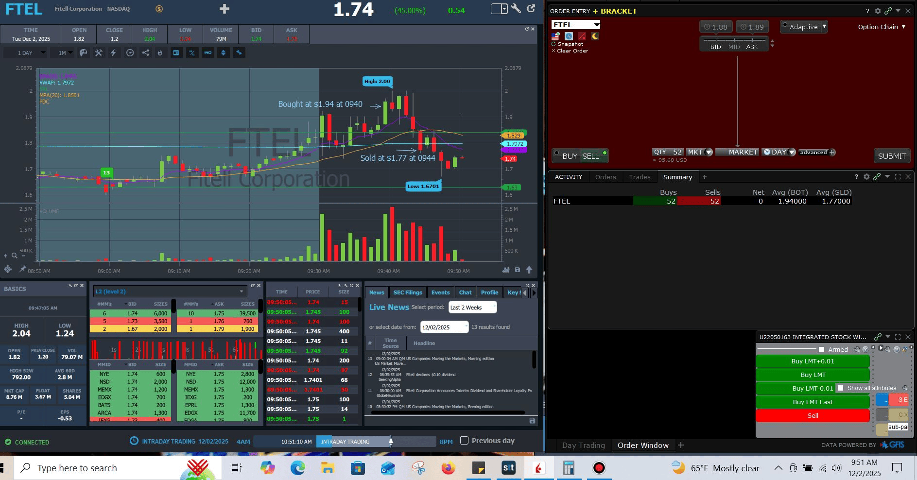Switch to Day Trading workspace tab
This screenshot has height=480, width=917.
(584, 445)
